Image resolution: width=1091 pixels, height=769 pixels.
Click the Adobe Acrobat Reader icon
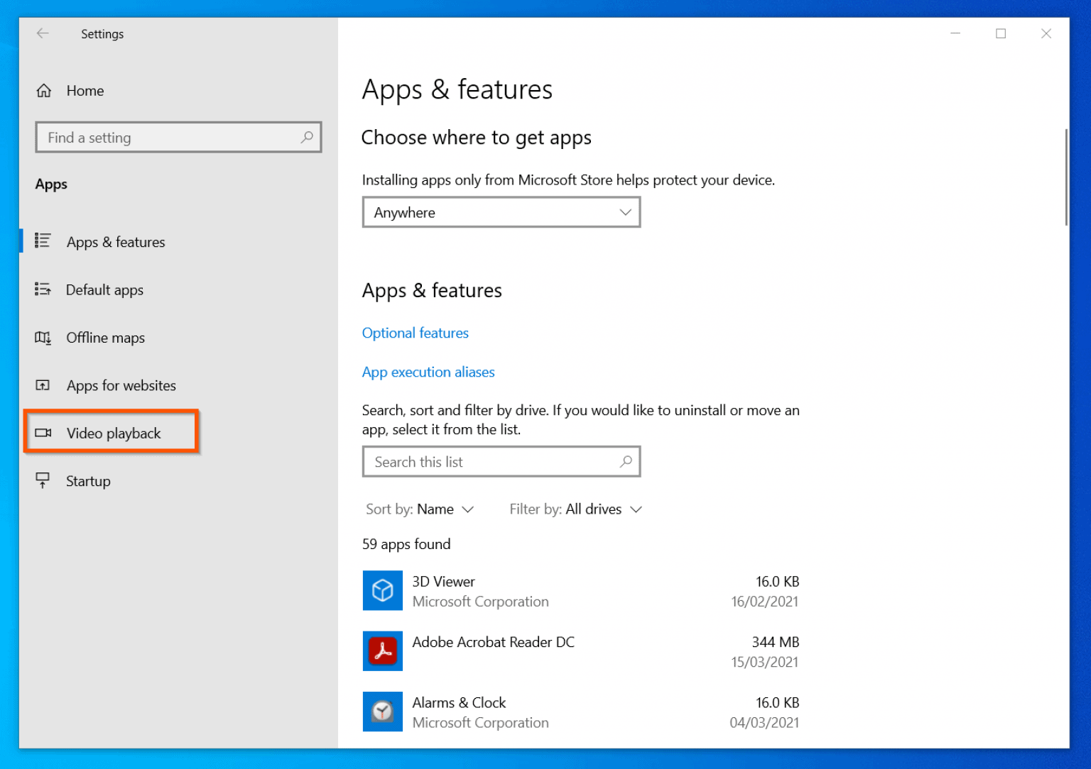382,651
